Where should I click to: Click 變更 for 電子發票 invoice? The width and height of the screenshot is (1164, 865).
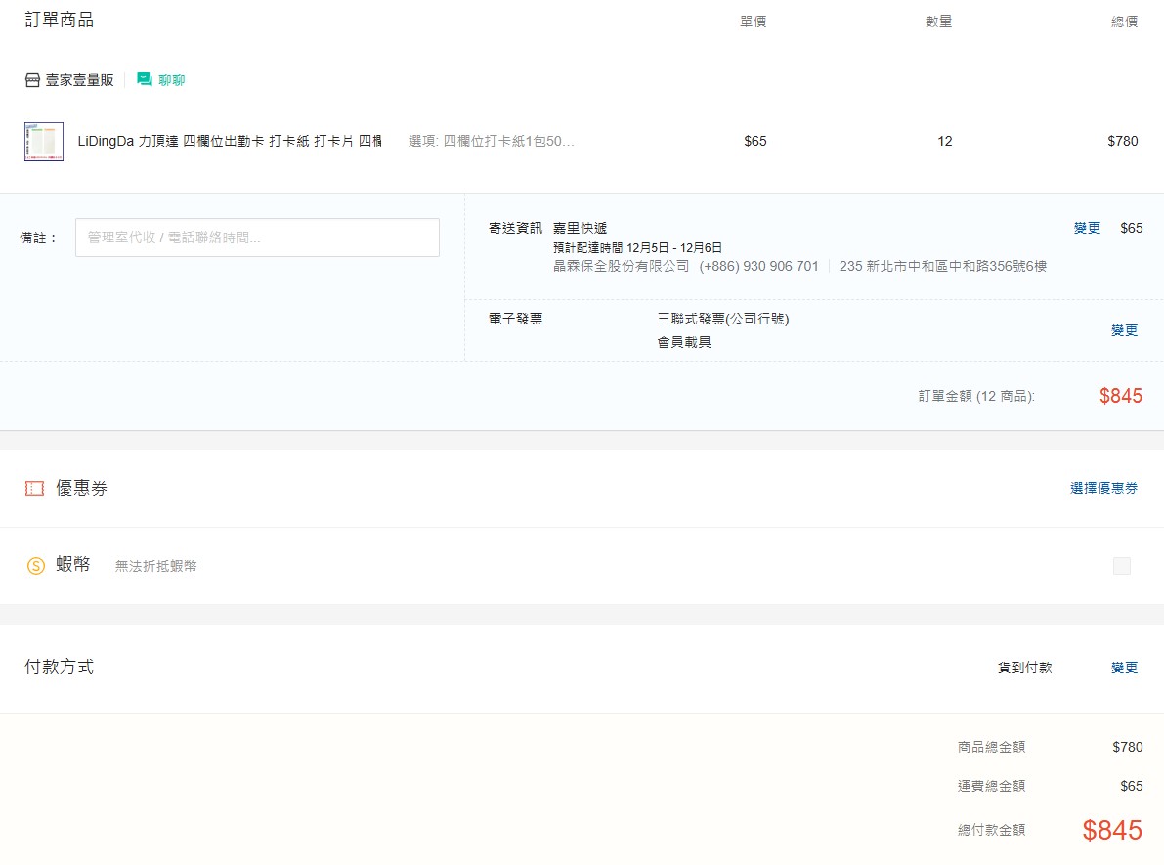click(1124, 330)
